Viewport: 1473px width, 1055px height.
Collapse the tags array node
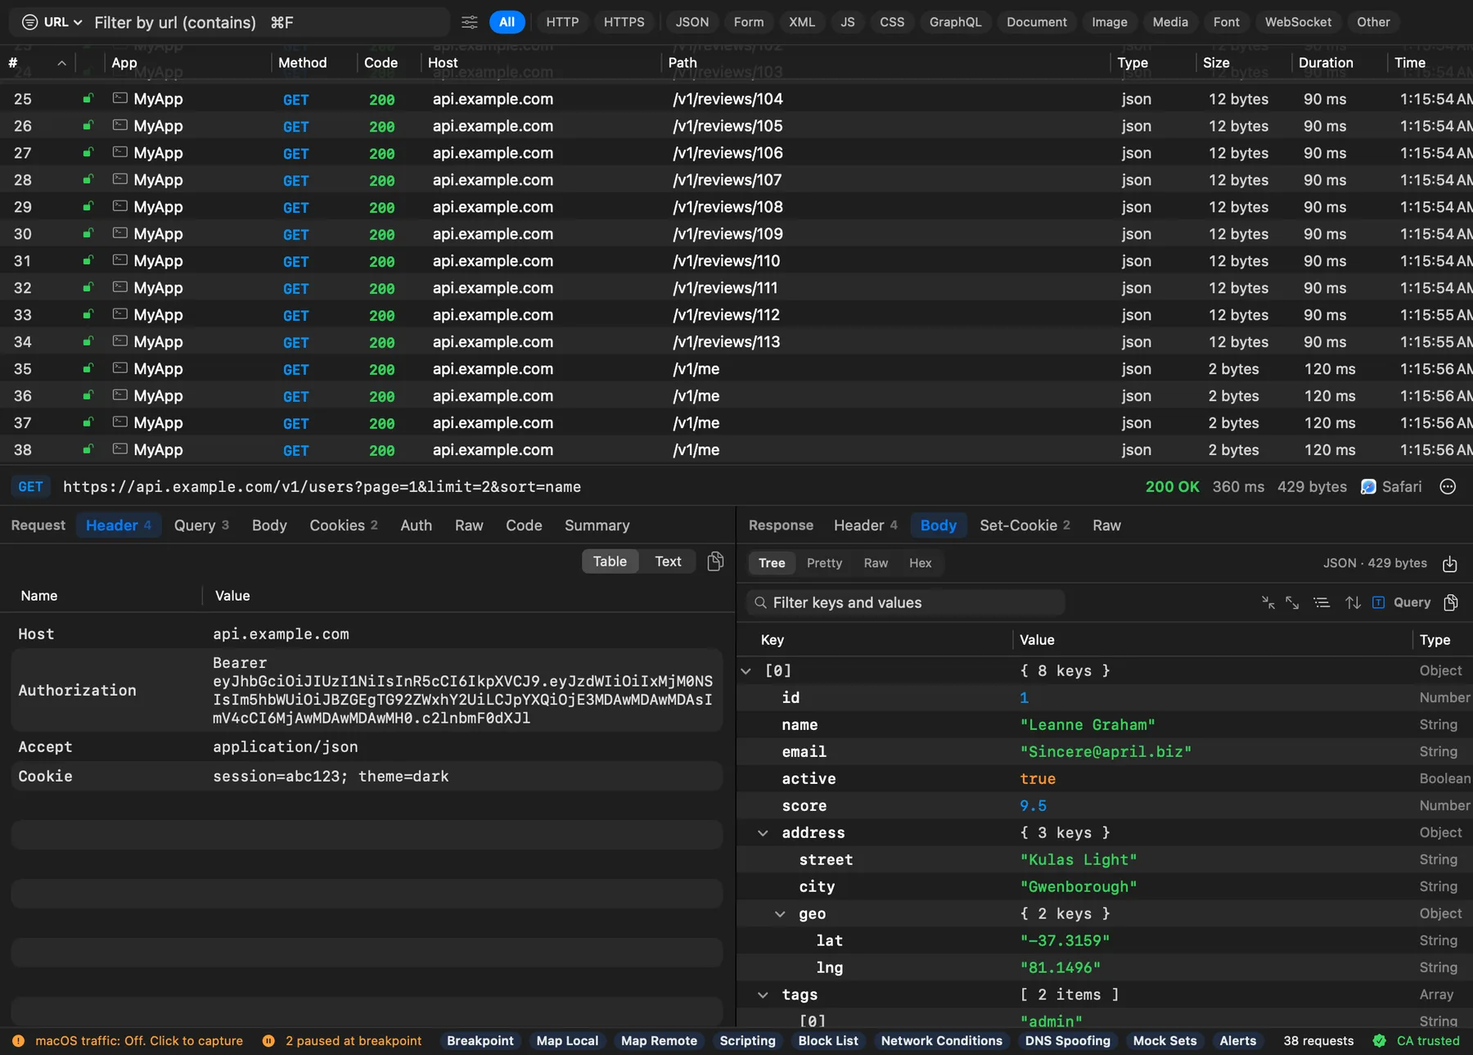click(763, 995)
